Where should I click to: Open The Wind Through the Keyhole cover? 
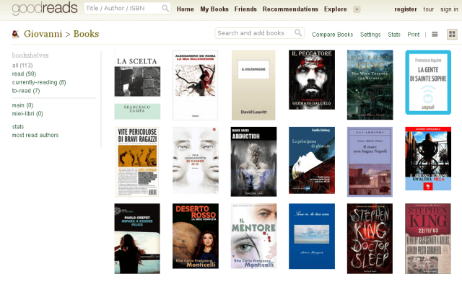pos(370,85)
